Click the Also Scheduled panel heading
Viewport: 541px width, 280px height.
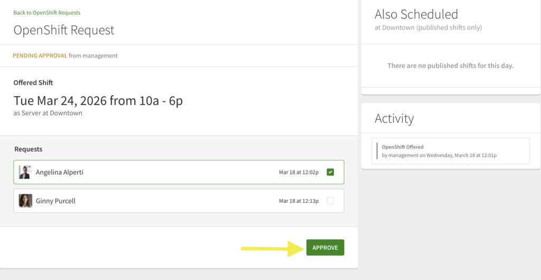[x=416, y=14]
